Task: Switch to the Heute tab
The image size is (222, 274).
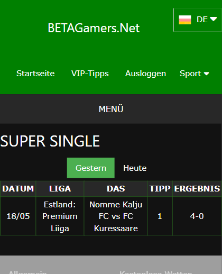Action: pos(135,168)
